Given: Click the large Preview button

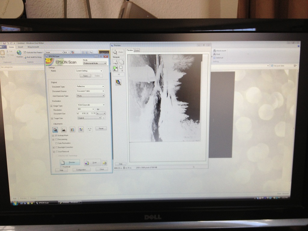Looking at the screenshot, I should click(70, 162).
